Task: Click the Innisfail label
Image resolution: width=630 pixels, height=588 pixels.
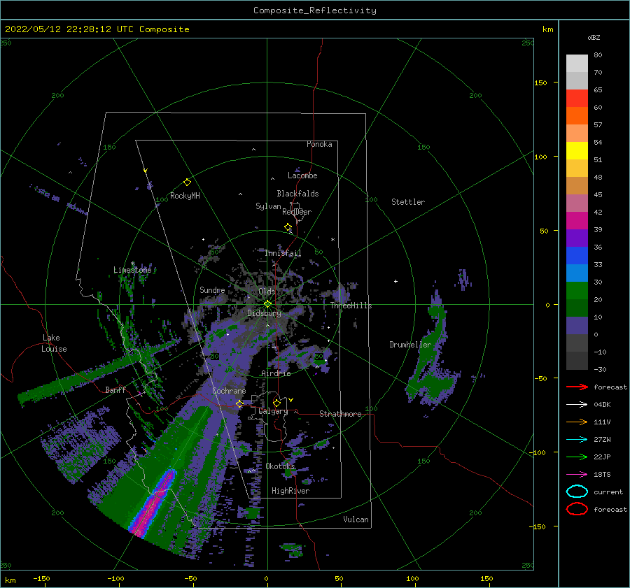Action: (x=283, y=253)
